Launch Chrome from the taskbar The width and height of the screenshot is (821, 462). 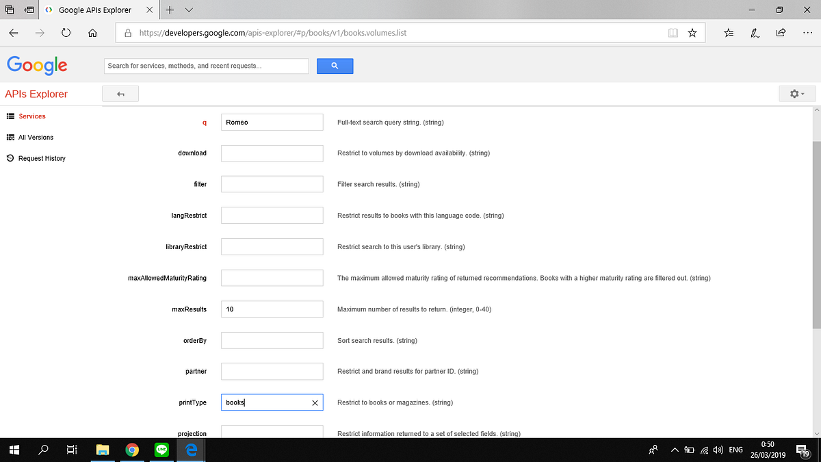pos(132,450)
